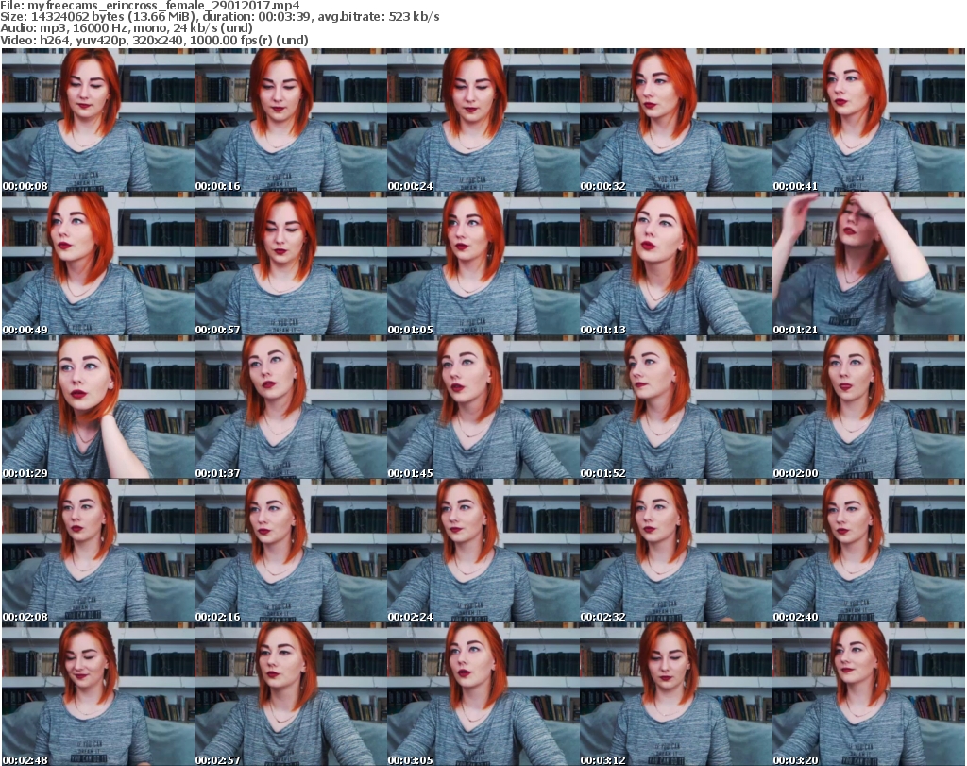Click the frame labeled 00:02:32
Image resolution: width=967 pixels, height=766 pixels.
coord(675,552)
